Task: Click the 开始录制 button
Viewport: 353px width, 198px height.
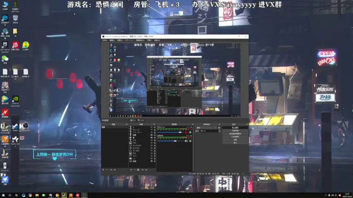Action: (235, 131)
